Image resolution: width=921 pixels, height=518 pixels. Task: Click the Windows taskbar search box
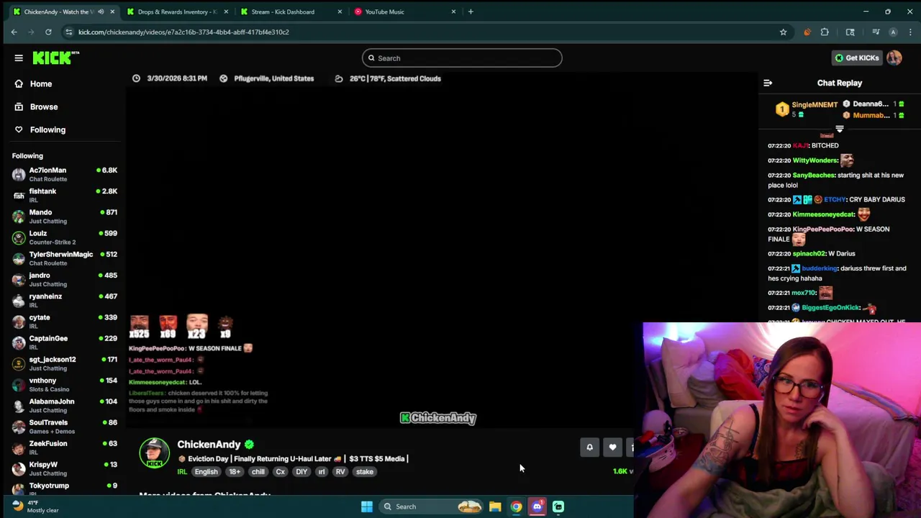432,506
